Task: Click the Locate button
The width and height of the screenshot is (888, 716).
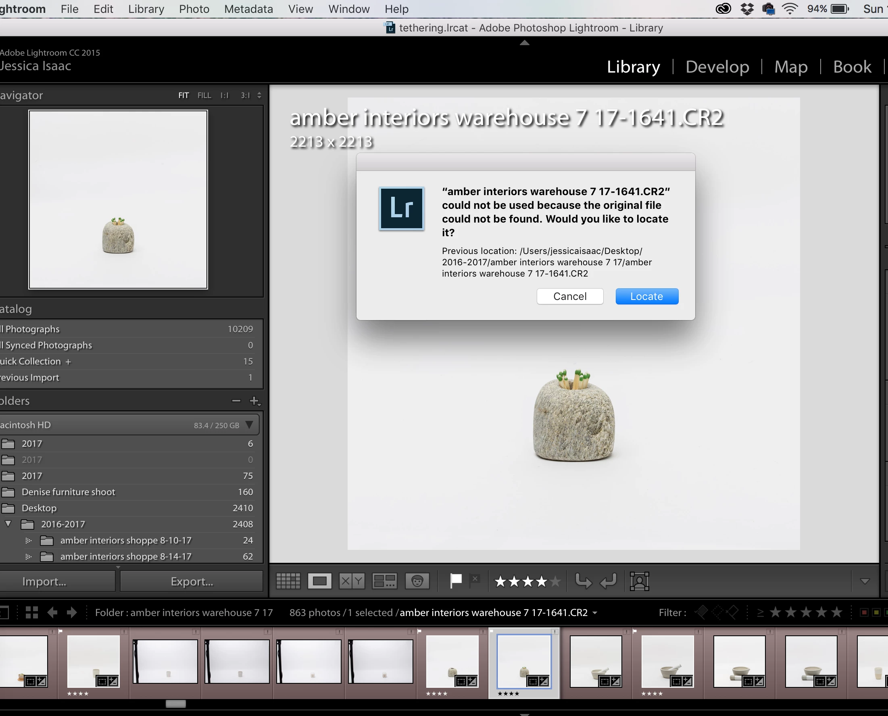Action: coord(646,296)
